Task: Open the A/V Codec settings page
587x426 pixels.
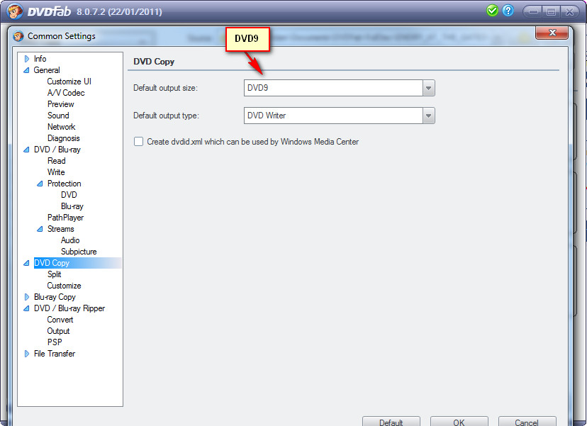Action: tap(66, 93)
